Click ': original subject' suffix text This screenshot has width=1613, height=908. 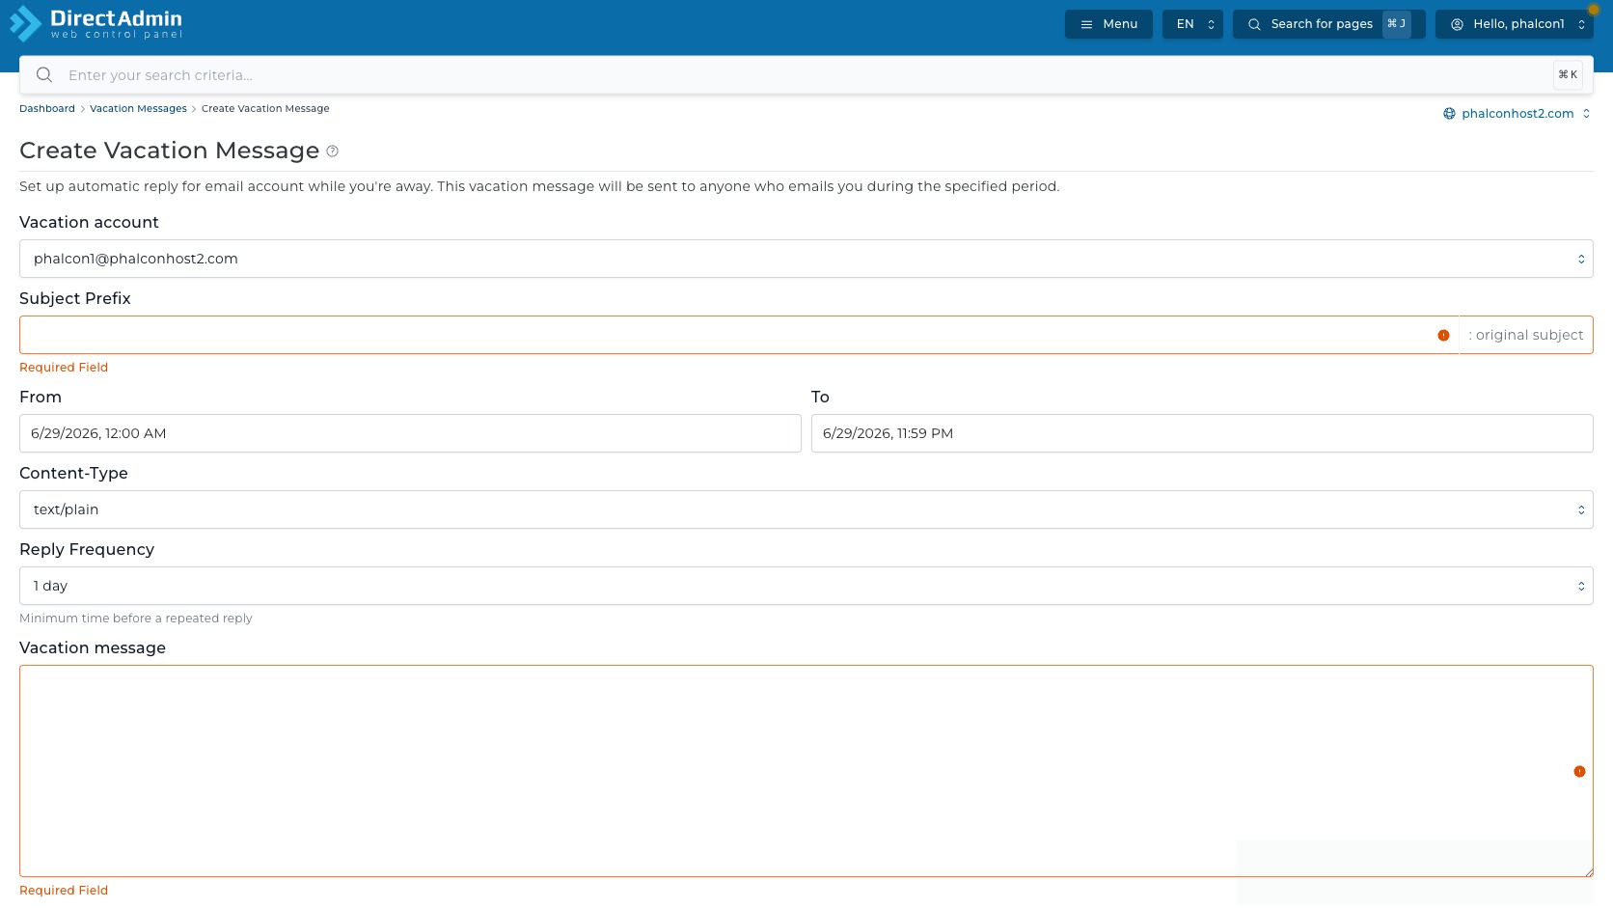(x=1526, y=335)
